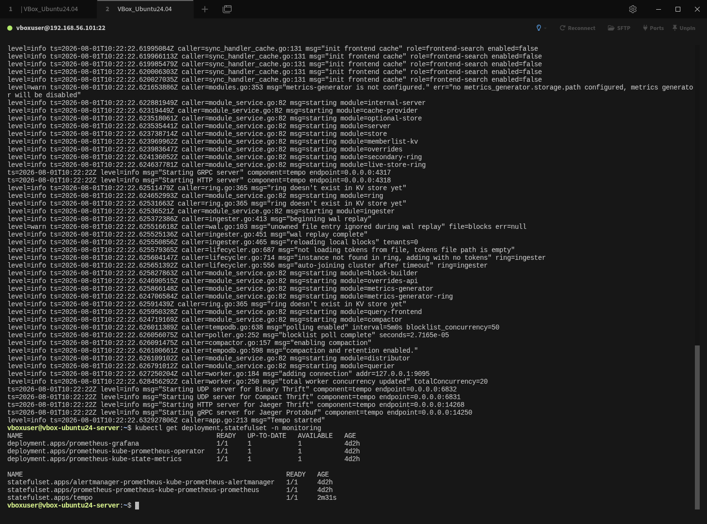Click the lightbulb hints icon
Viewport: 707px width, 524px height.
pos(538,28)
